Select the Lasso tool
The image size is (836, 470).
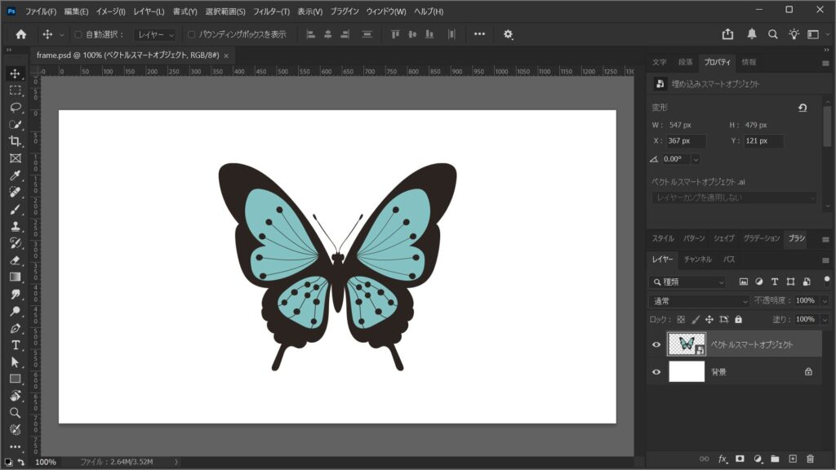click(x=16, y=107)
